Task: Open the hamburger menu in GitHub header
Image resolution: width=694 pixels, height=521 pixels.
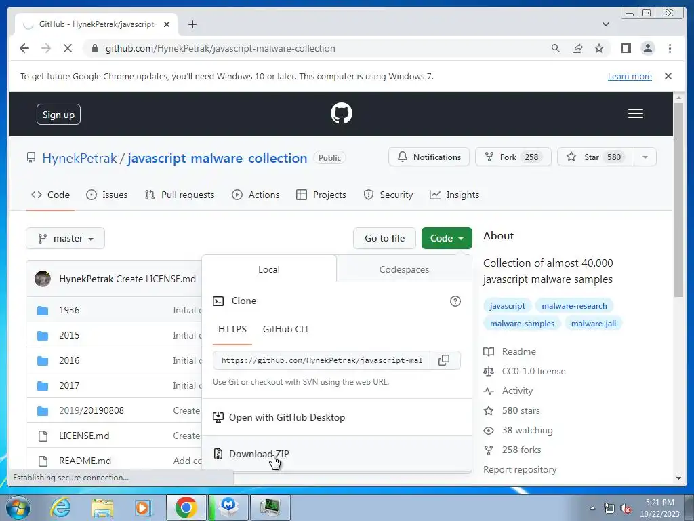Action: (x=635, y=113)
